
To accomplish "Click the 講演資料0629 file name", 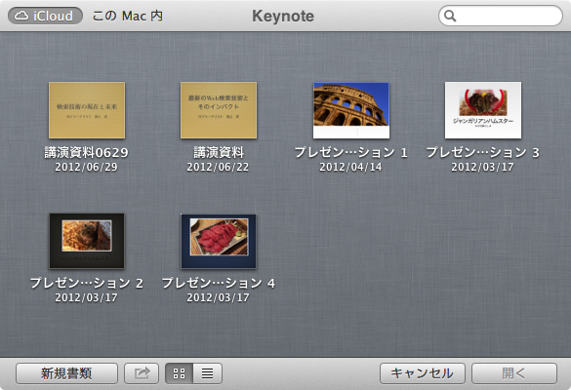I will pyautogui.click(x=86, y=152).
